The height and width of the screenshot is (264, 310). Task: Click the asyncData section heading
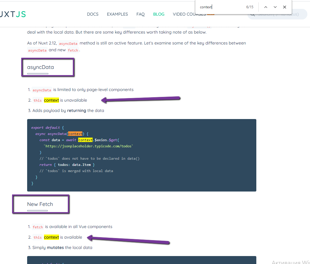click(x=40, y=67)
